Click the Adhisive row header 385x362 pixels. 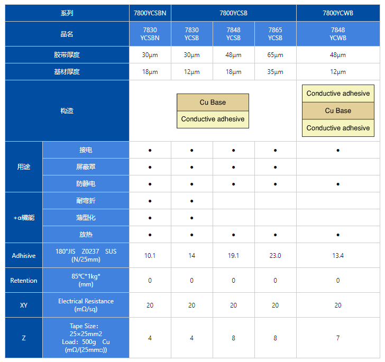24,256
